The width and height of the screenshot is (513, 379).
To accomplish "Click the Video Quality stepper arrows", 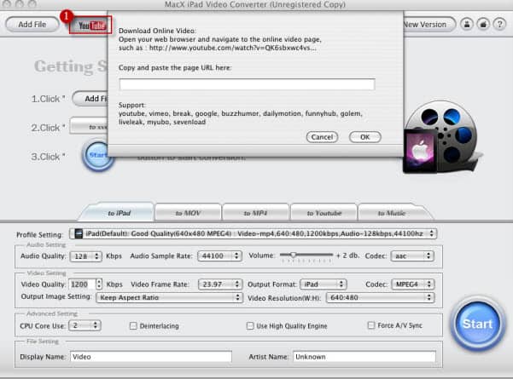I will click(x=99, y=284).
